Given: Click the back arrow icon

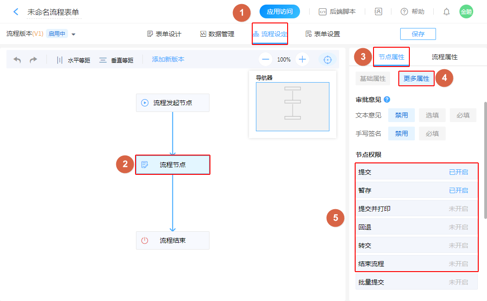Looking at the screenshot, I should pos(16,12).
